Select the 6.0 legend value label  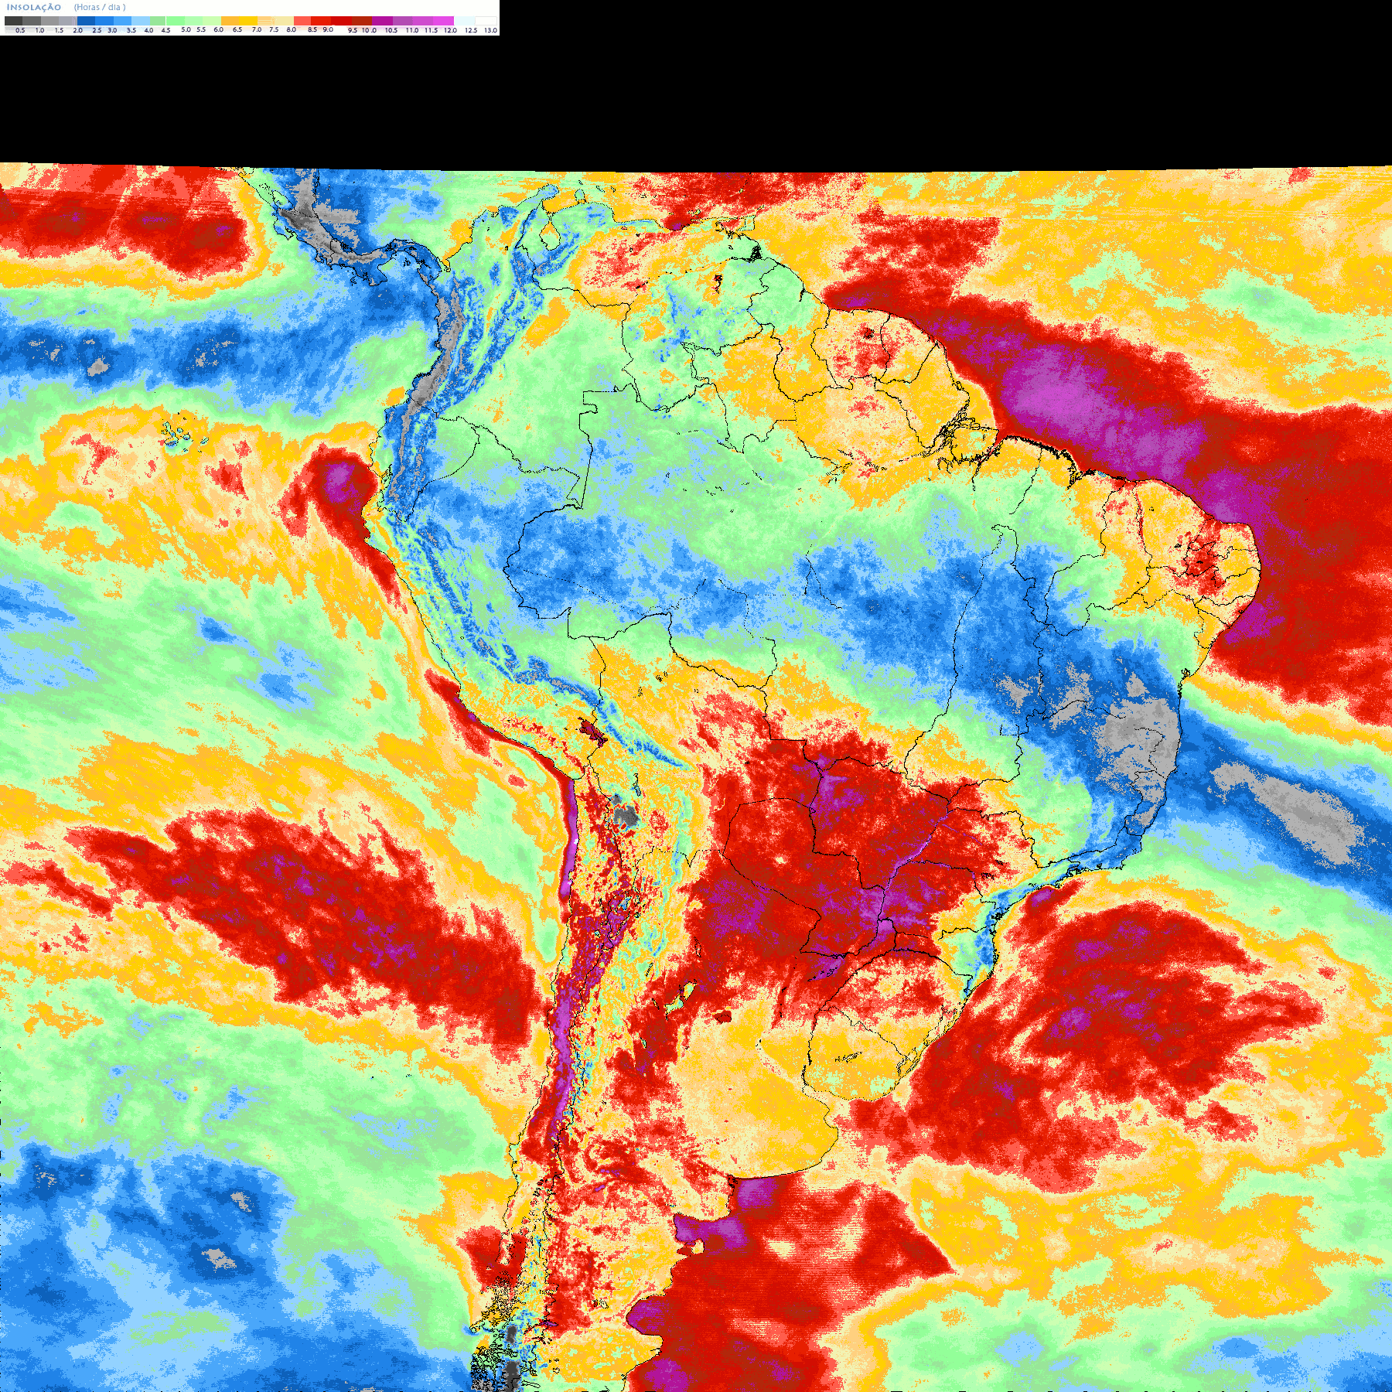(219, 29)
